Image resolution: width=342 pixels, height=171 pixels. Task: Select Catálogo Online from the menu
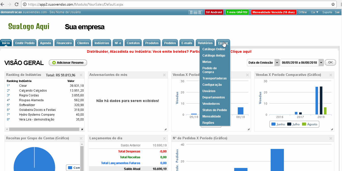coord(215,49)
